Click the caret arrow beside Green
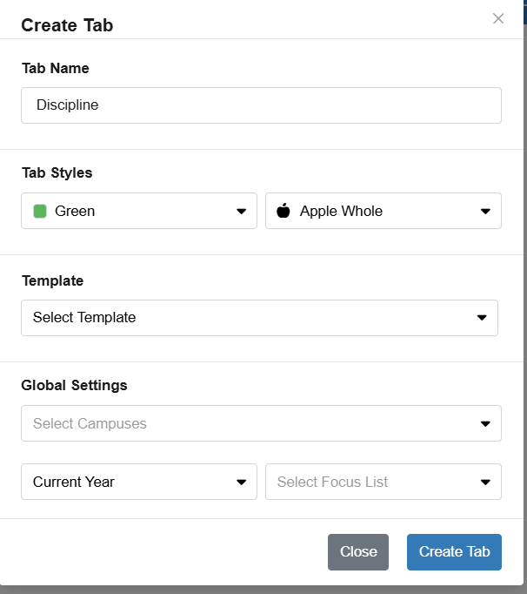The height and width of the screenshot is (594, 527). (242, 212)
